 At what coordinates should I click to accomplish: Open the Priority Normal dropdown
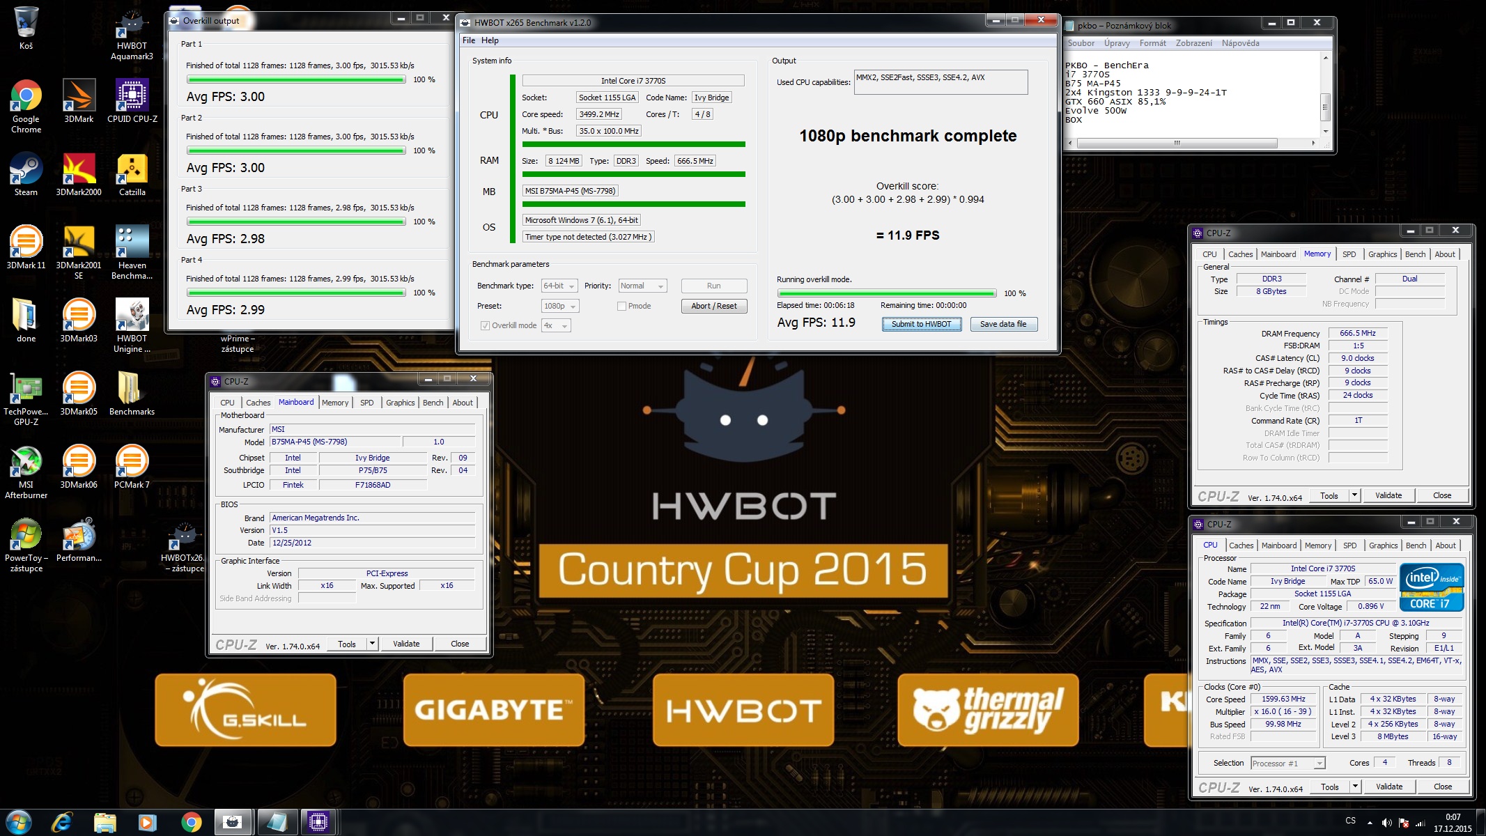click(642, 286)
